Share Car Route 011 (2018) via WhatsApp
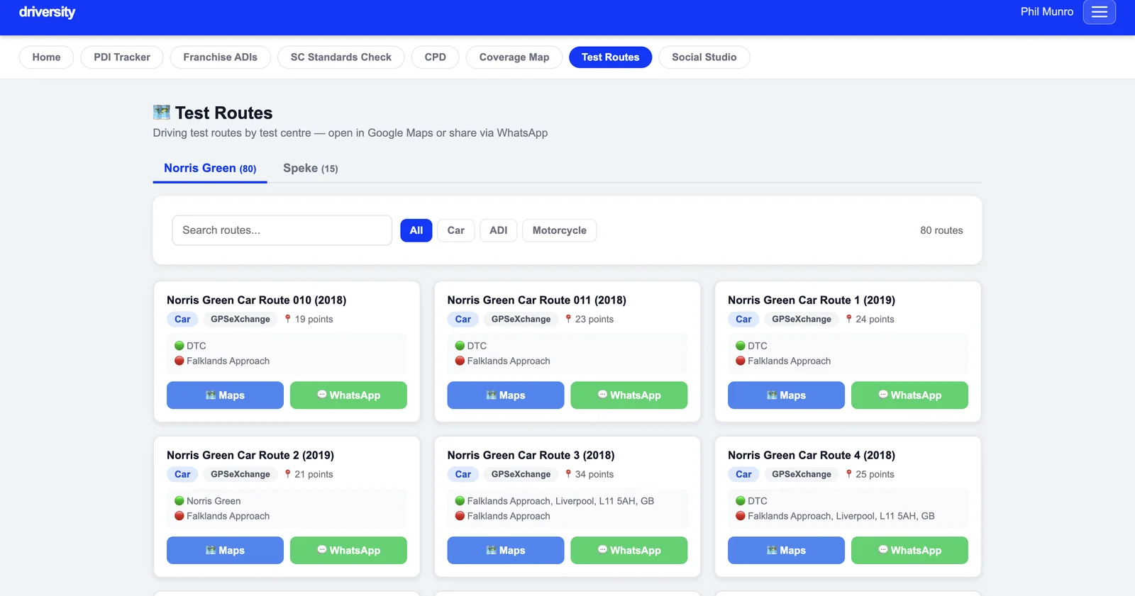 (629, 395)
